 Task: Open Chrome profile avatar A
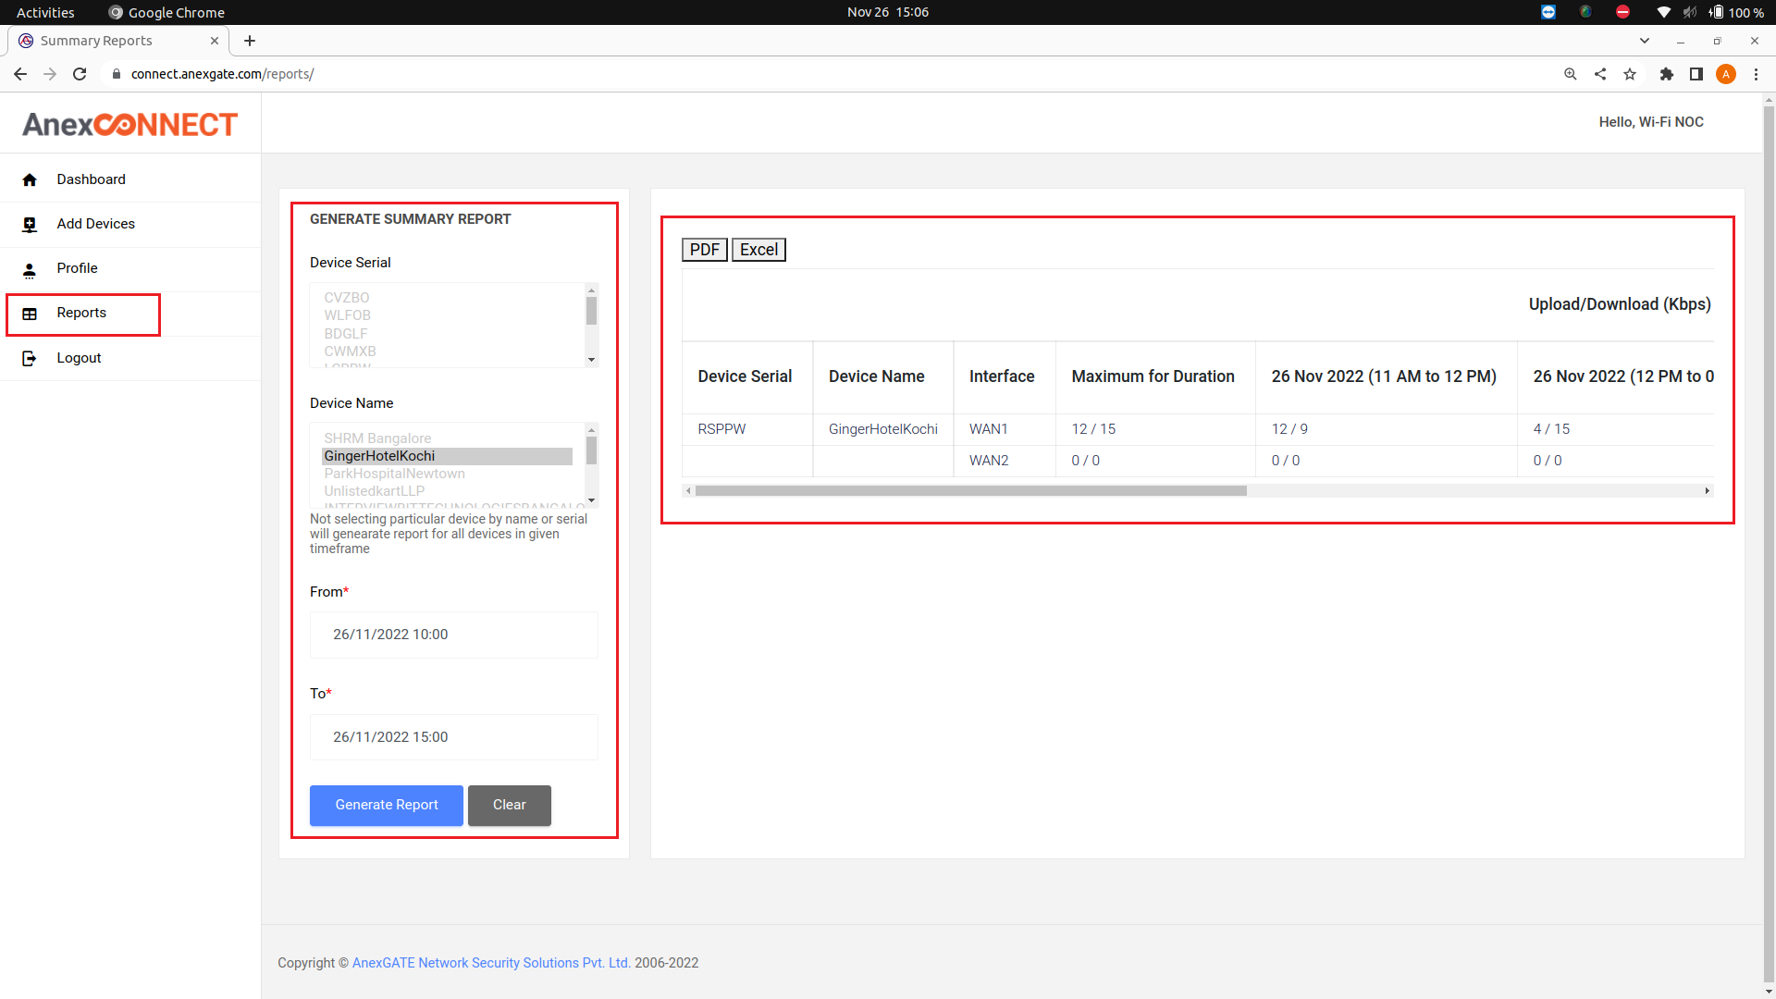point(1725,74)
